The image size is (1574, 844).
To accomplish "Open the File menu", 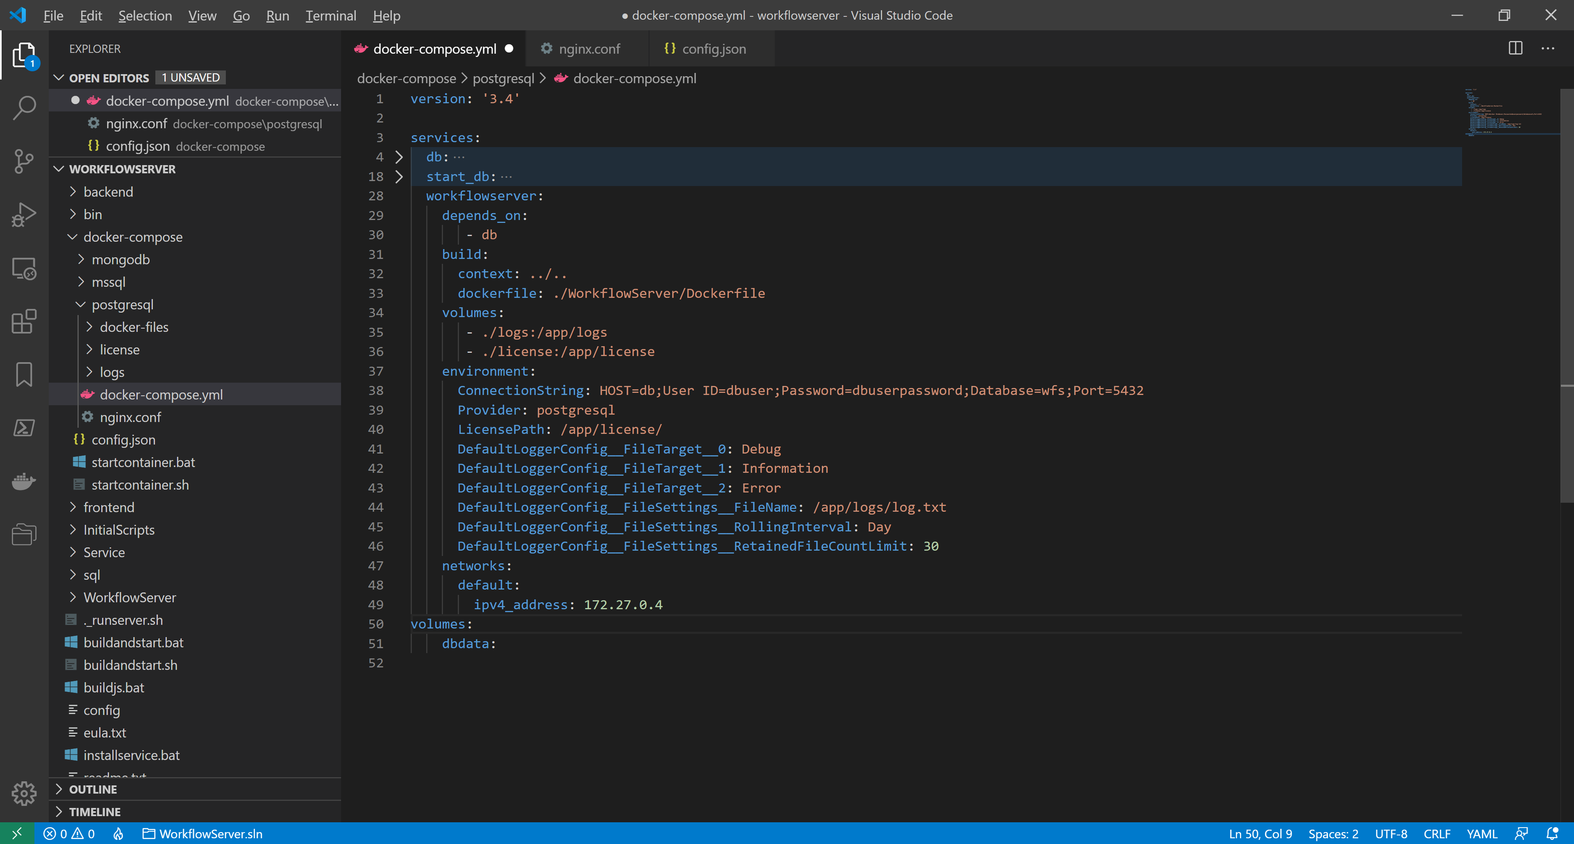I will [x=53, y=15].
